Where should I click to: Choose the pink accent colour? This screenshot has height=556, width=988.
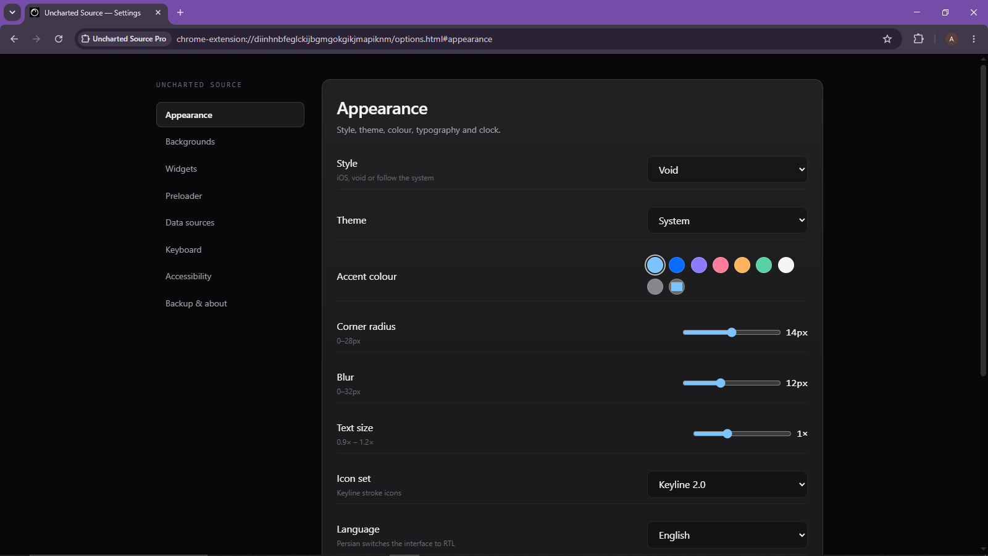[x=721, y=265]
